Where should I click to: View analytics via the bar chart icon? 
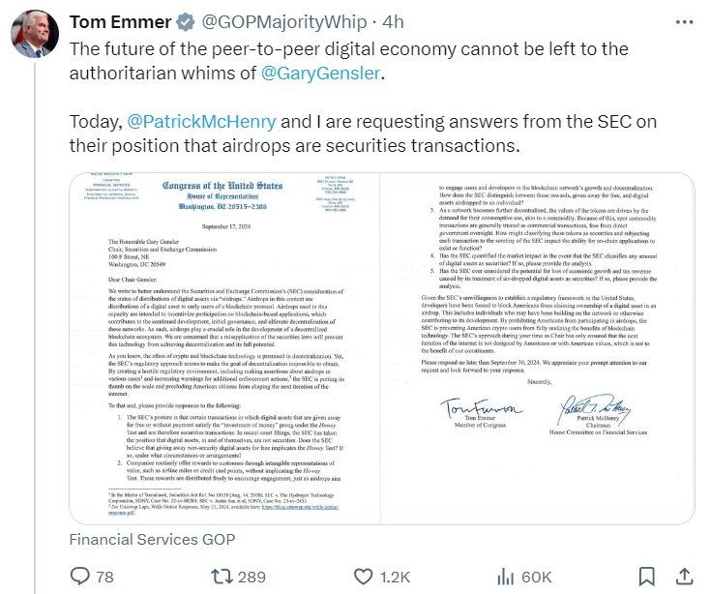(x=505, y=577)
